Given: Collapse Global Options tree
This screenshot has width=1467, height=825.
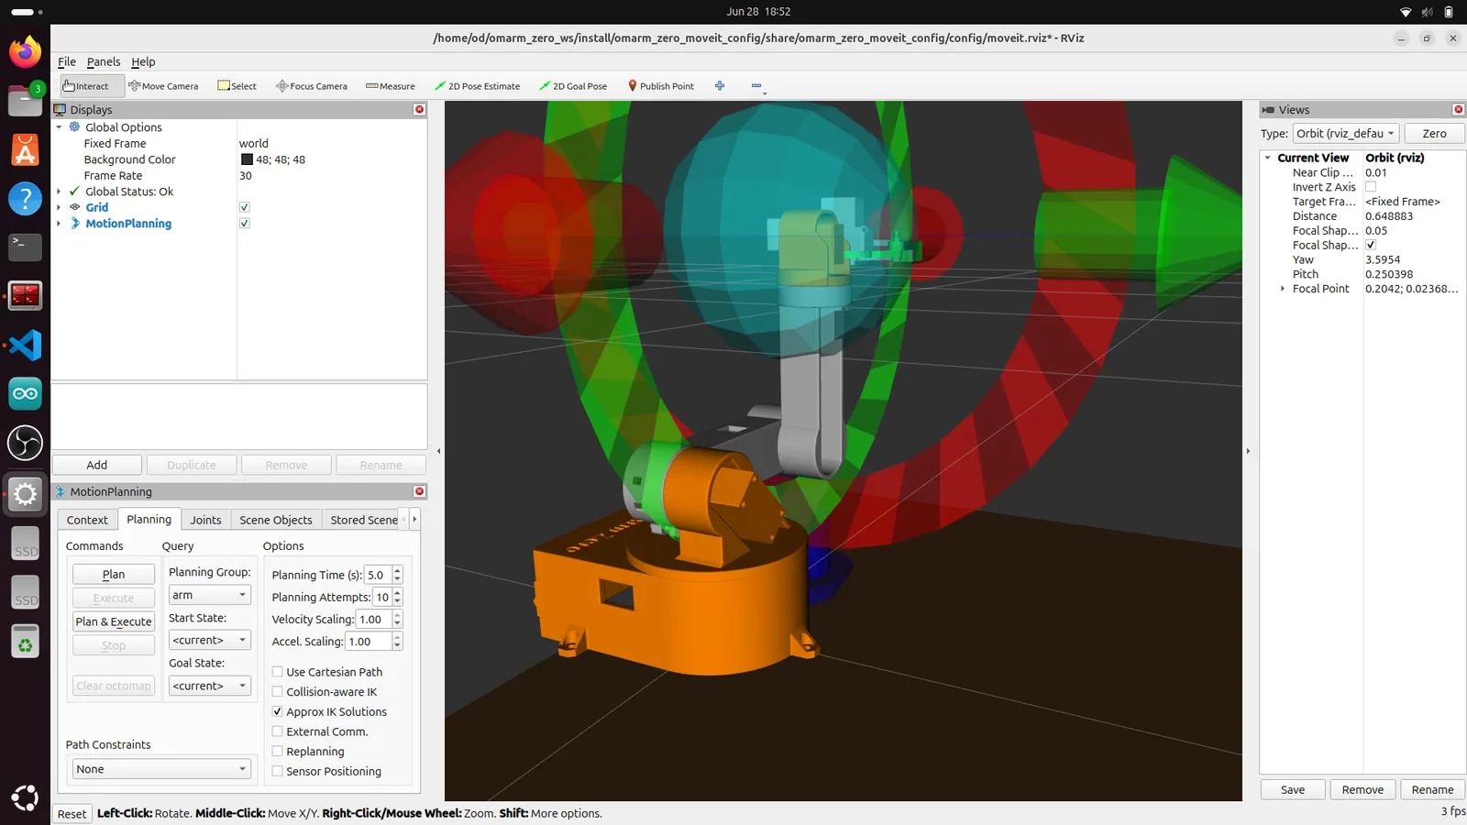Looking at the screenshot, I should (x=60, y=127).
